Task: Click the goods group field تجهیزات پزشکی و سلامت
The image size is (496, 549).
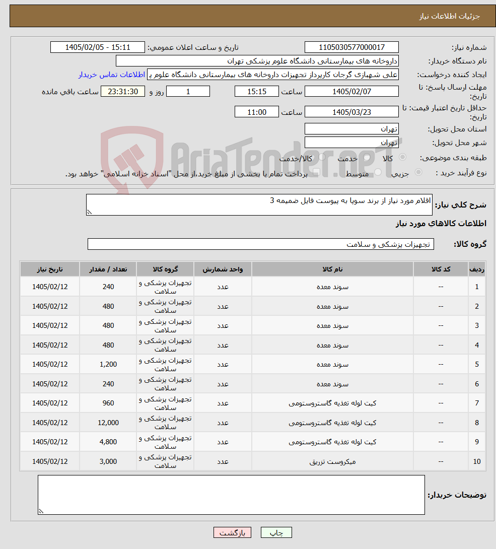Action: [x=261, y=244]
